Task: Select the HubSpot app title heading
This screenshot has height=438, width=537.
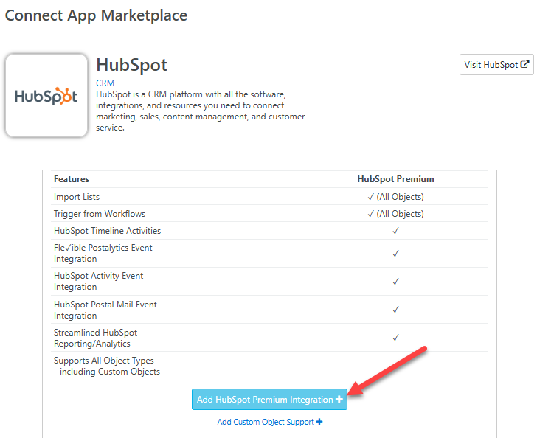Action: (131, 65)
